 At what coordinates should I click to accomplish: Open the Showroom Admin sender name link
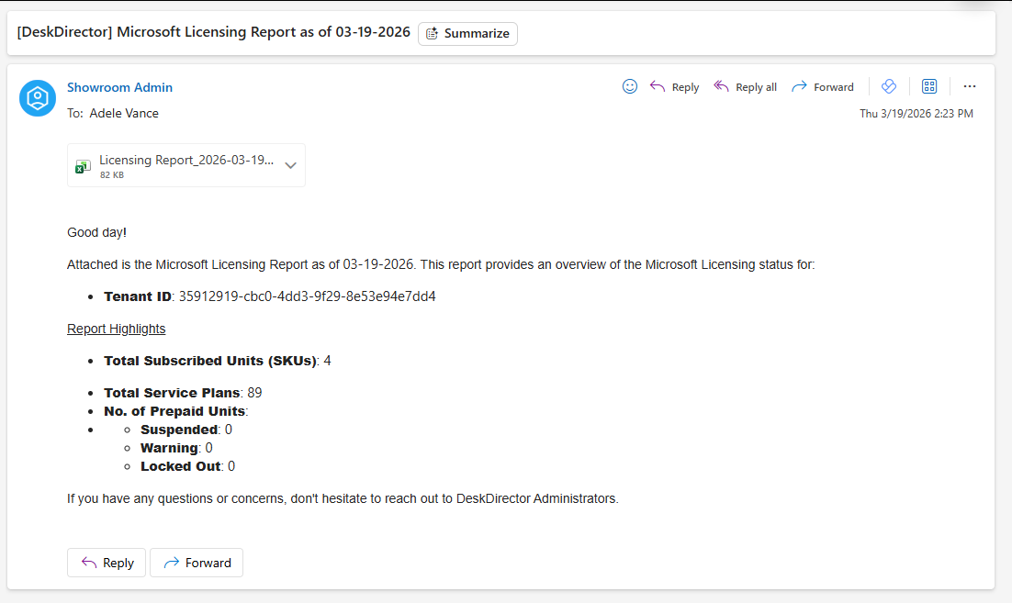pyautogui.click(x=119, y=87)
